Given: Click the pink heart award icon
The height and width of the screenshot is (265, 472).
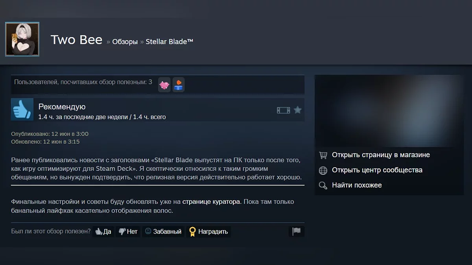Looking at the screenshot, I should click(164, 84).
